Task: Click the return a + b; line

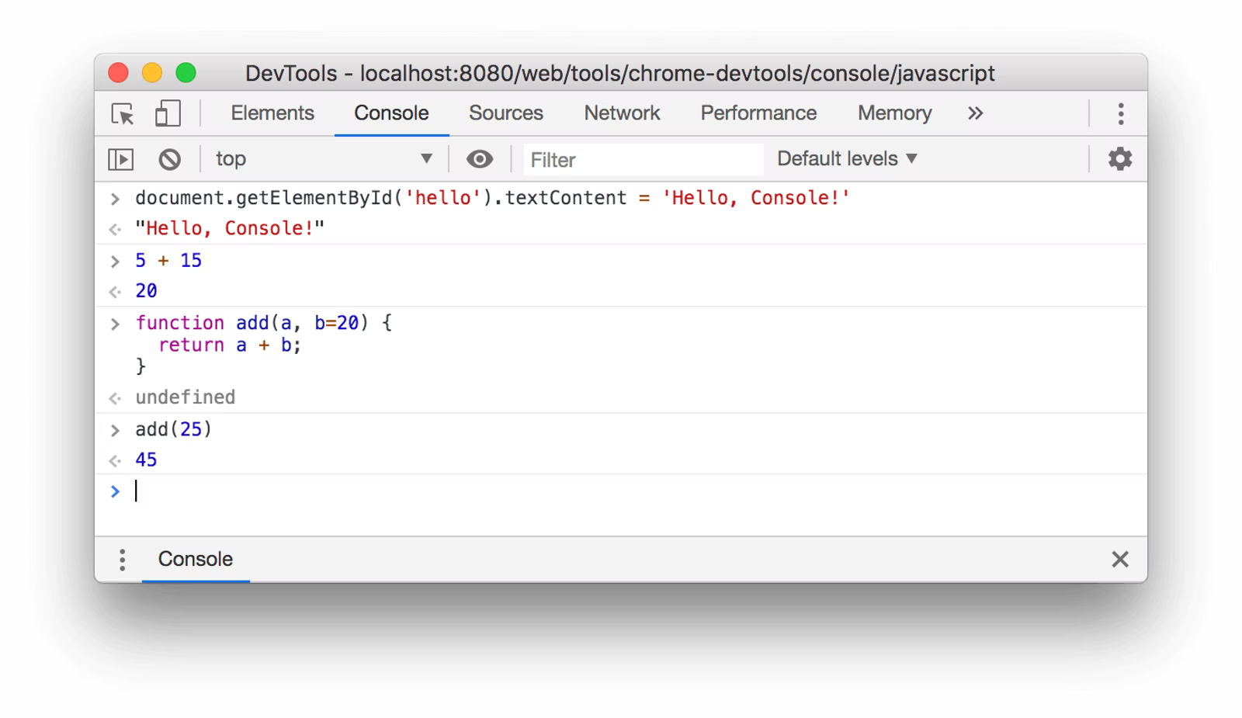Action: tap(230, 345)
